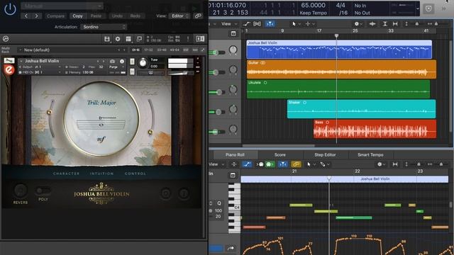Open the CONTROL page

(x=135, y=174)
